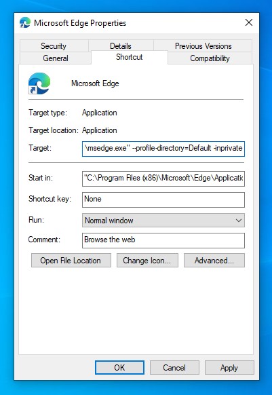Screen dimensions: 272x395
Task: Open the Advanced shortcut options
Action: [x=214, y=260]
